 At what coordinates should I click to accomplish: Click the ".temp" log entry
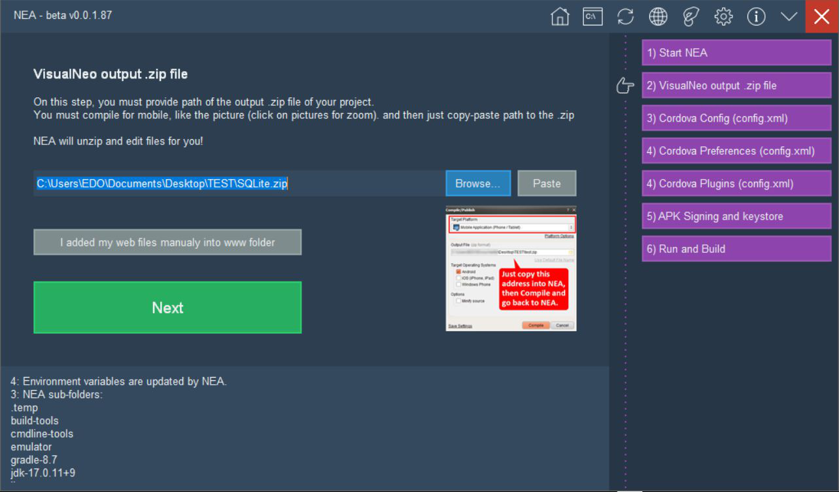coord(24,408)
